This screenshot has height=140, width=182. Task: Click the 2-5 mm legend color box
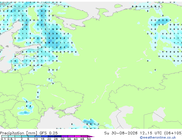pyautogui.click(x=25, y=136)
